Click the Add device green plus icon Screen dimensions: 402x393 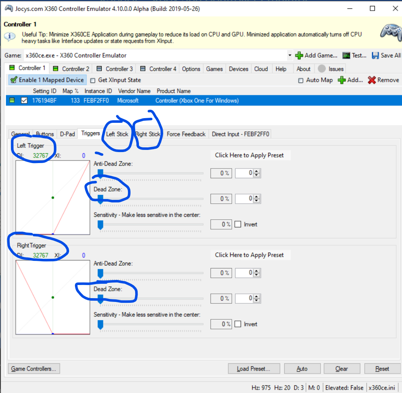coord(341,80)
